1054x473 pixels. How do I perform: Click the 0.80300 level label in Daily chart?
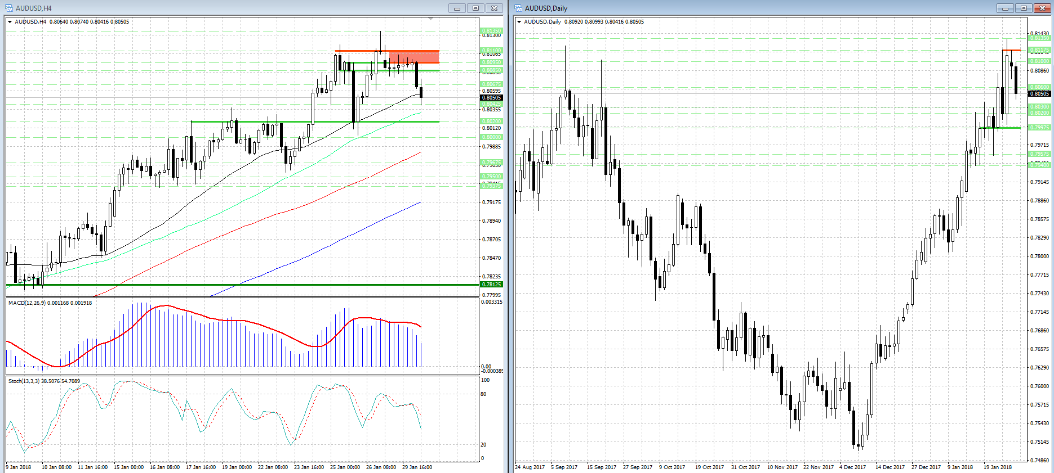[1040, 107]
